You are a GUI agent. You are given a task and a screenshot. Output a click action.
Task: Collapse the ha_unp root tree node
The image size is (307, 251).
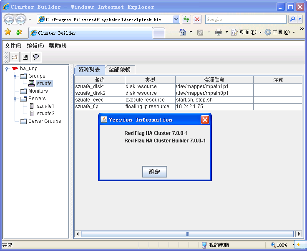tap(7, 69)
